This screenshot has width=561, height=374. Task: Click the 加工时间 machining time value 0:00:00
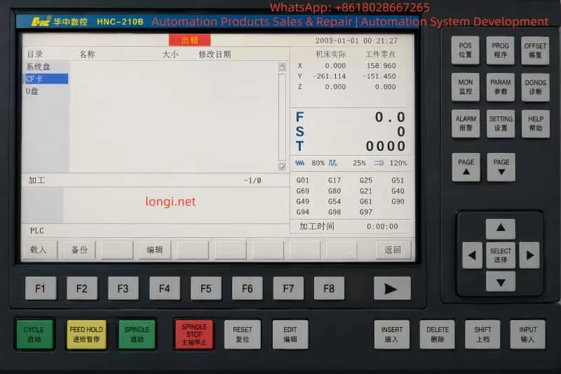coord(382,227)
